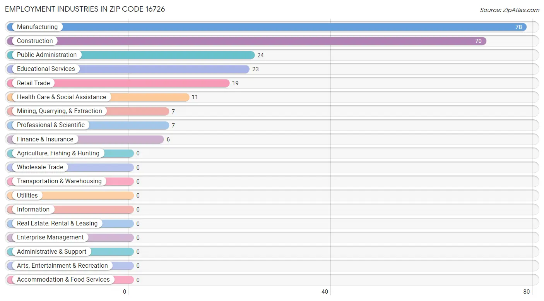Select Transportation & Warehousing label
The width and height of the screenshot is (544, 301).
59,181
